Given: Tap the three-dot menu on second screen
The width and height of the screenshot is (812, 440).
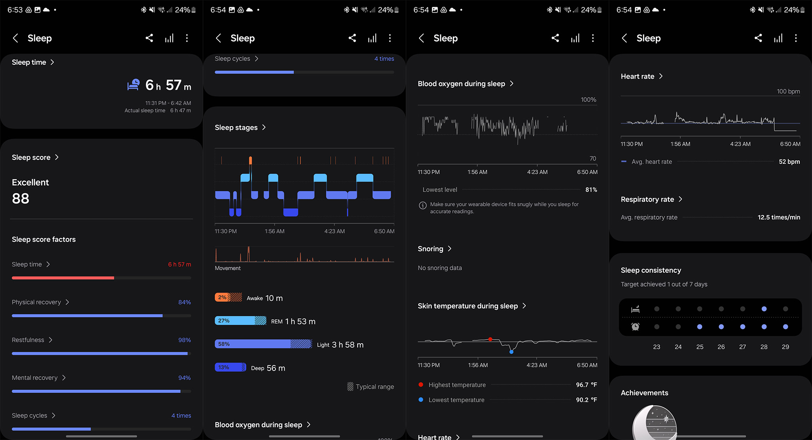Looking at the screenshot, I should pos(391,38).
